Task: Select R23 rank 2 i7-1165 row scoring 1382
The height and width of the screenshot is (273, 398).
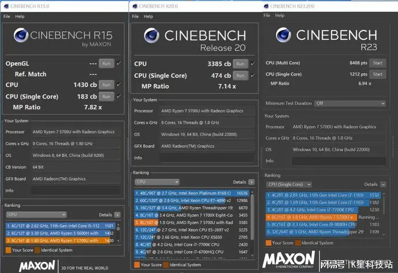Action: click(x=323, y=203)
